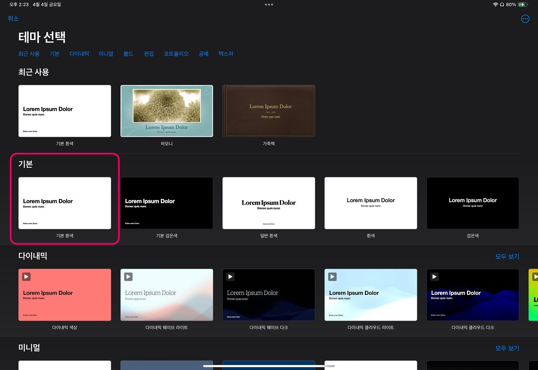
Task: Jump to the 기본 category tab
Action: pos(54,54)
